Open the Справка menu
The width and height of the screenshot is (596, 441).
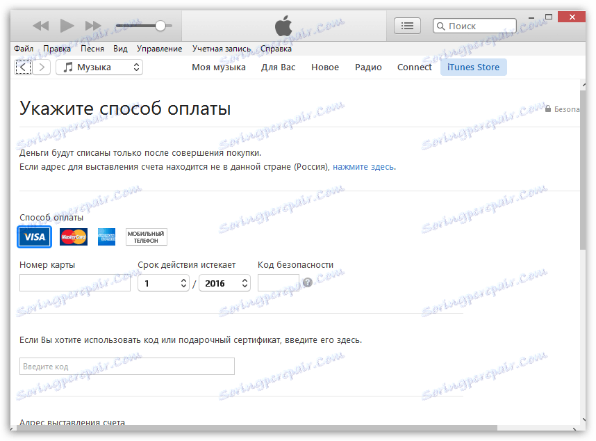tap(276, 49)
